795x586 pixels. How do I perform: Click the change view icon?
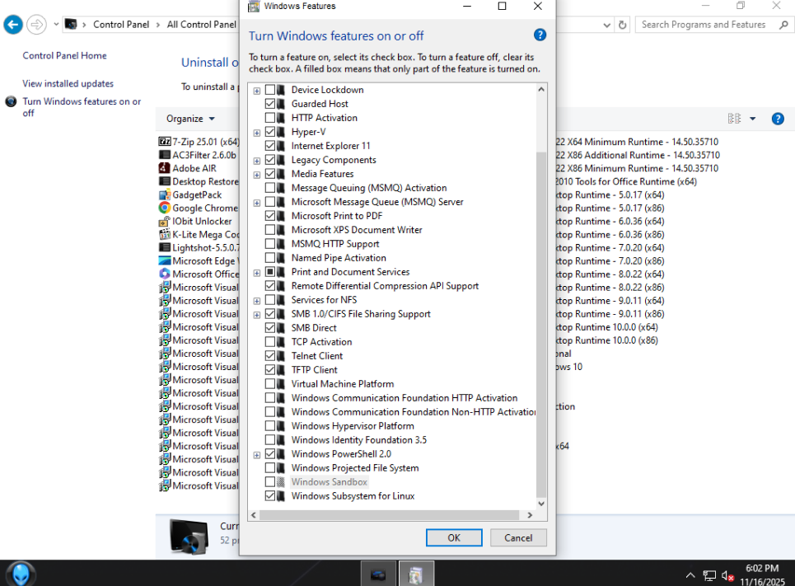click(734, 119)
